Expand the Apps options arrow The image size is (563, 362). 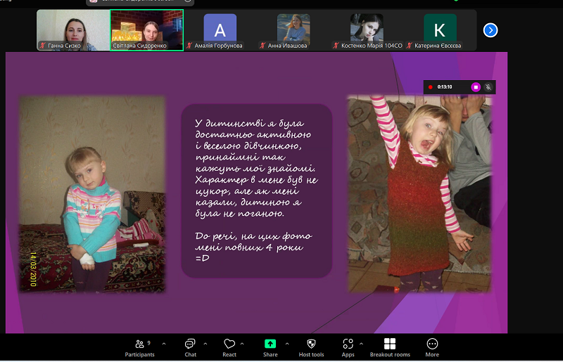coord(361,344)
